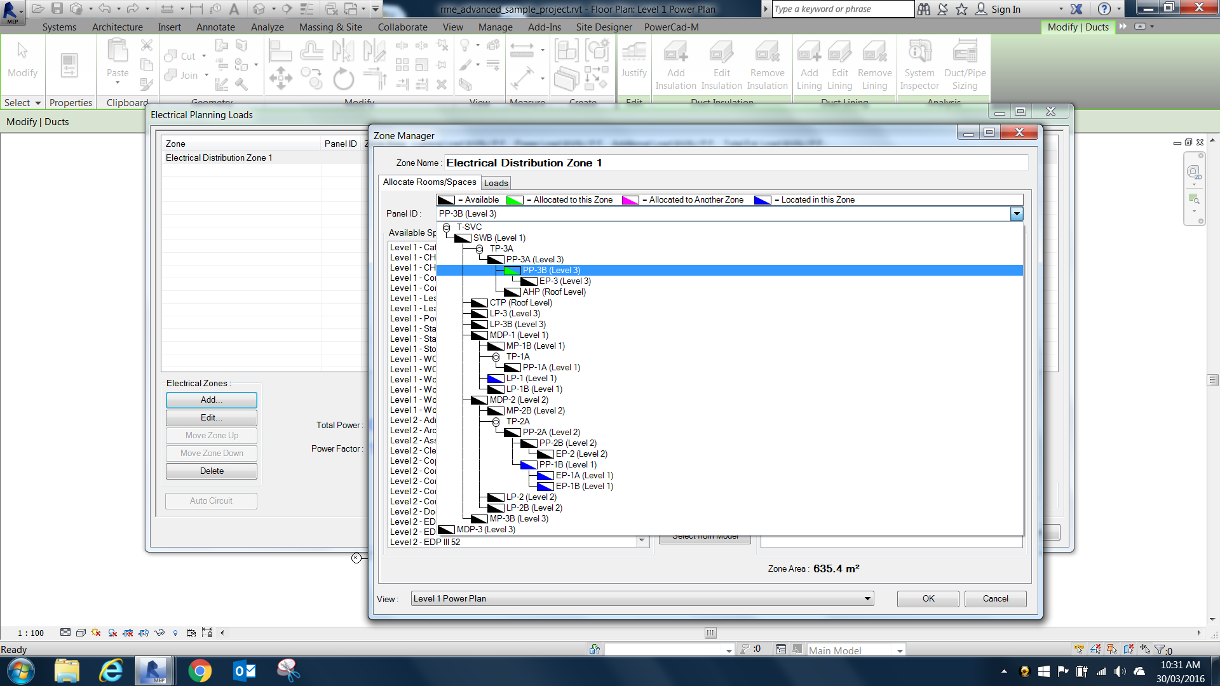The height and width of the screenshot is (686, 1220).
Task: Select panel LP-1 (Level 1)
Action: (531, 378)
